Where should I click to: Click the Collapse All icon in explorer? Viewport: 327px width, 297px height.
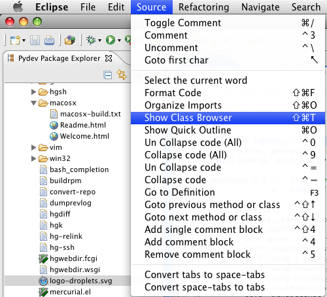(107, 75)
